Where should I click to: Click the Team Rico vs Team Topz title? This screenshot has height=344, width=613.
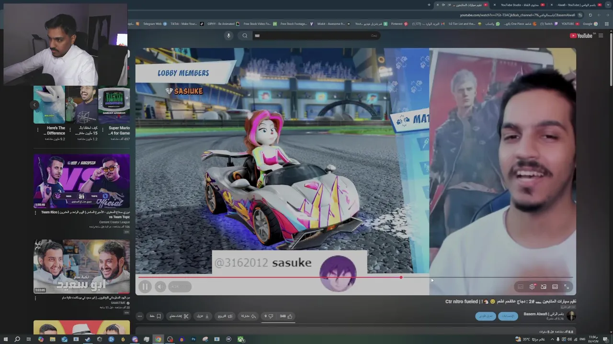pyautogui.click(x=86, y=215)
